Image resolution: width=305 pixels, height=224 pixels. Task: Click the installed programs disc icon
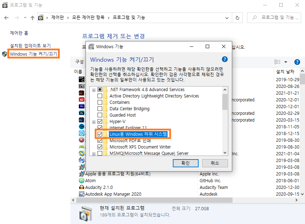[86, 214]
